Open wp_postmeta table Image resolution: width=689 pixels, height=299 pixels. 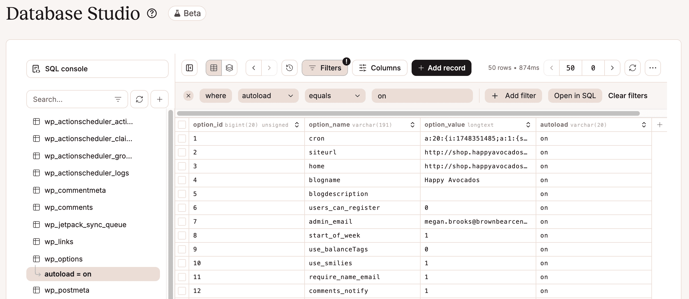[x=93, y=290]
